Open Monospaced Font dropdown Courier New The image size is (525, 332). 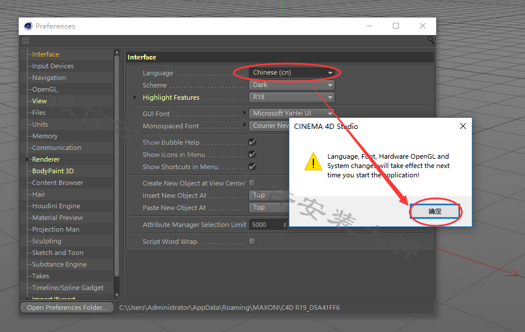tap(269, 125)
